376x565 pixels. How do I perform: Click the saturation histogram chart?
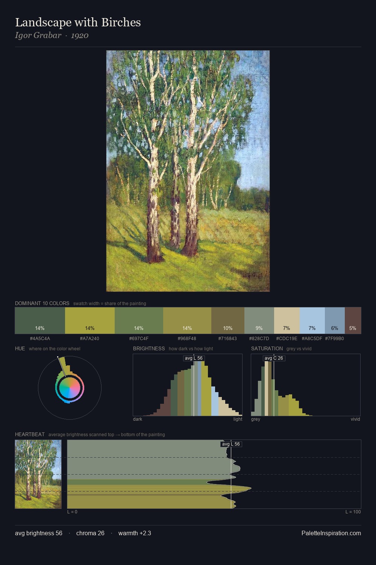tap(306, 385)
